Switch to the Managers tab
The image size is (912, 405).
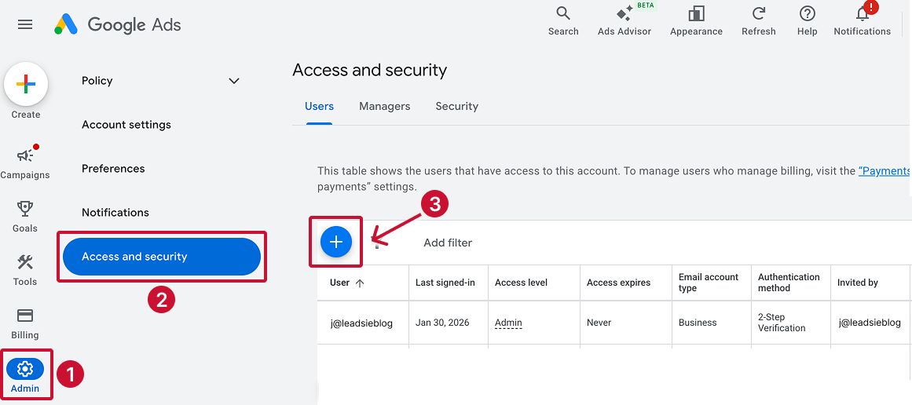[x=384, y=106]
